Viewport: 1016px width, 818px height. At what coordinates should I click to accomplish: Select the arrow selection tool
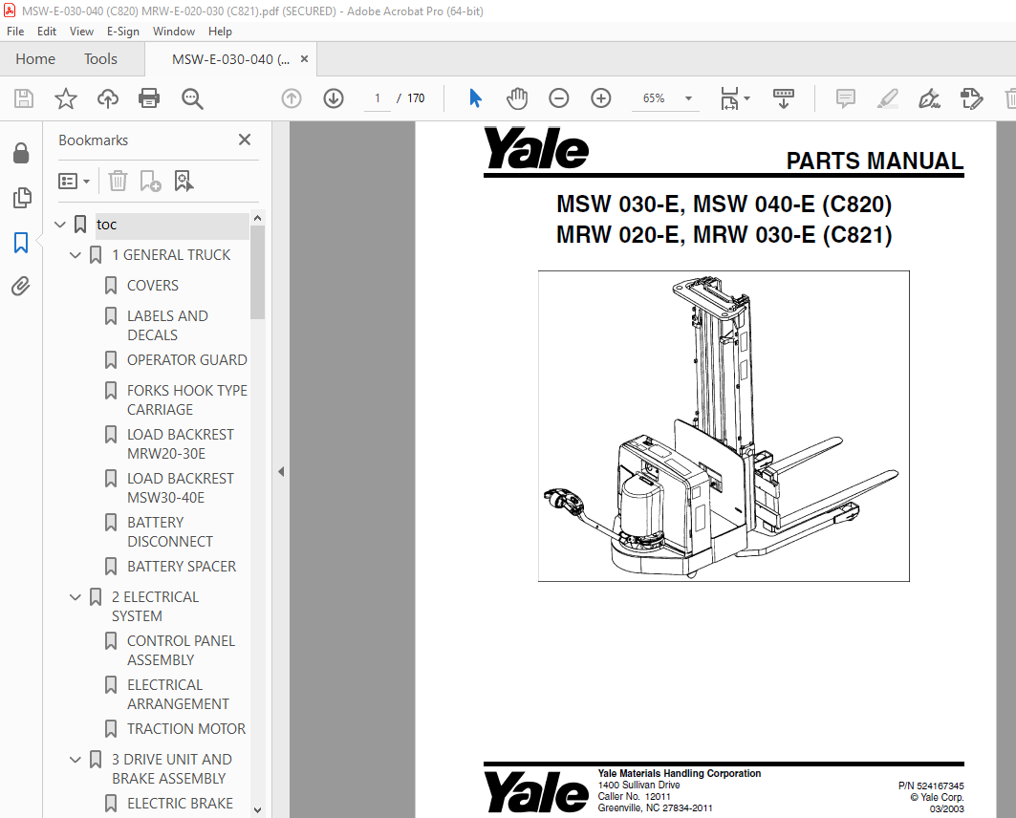(x=476, y=98)
